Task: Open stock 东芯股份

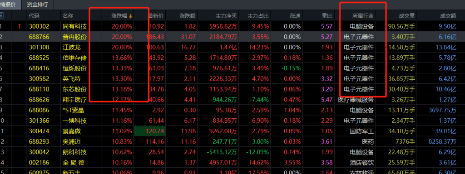Action: tap(75, 89)
